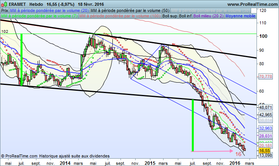Select the red MM volume (100) label
This screenshot has height=166, width=279.
tap(120, 16)
